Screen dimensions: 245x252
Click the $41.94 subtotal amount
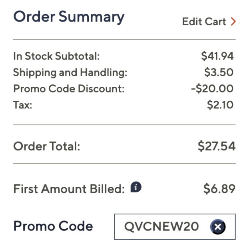(x=218, y=56)
